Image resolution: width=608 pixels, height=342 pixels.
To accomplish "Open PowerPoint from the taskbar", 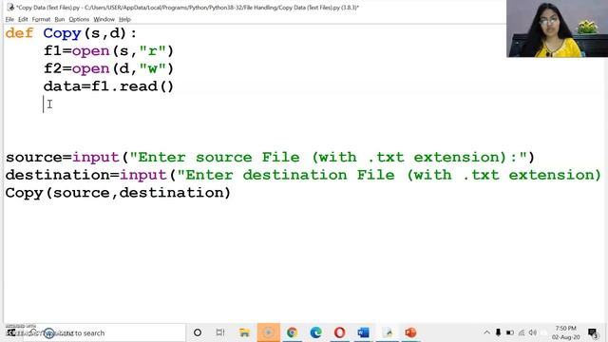I will [410, 332].
